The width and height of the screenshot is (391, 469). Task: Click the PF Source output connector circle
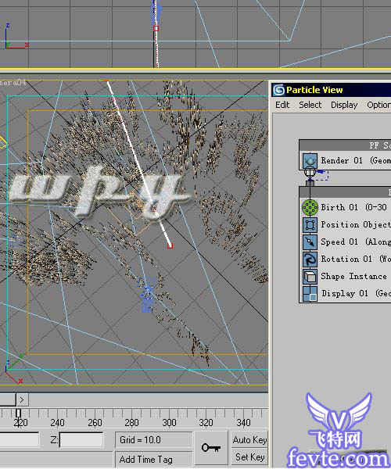coord(310,172)
